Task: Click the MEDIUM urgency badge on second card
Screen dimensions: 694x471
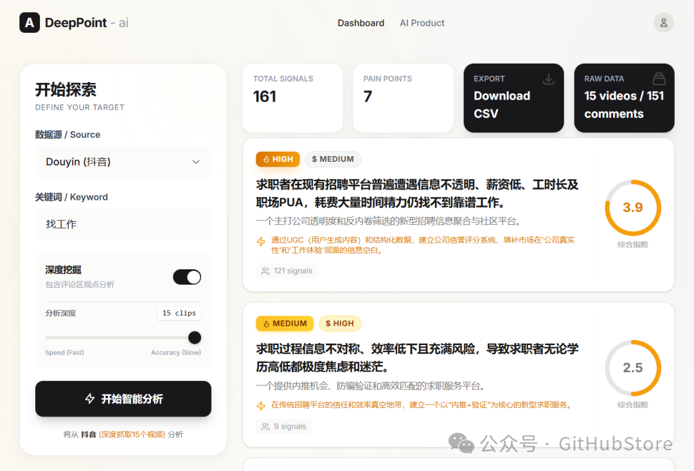Action: click(x=285, y=323)
